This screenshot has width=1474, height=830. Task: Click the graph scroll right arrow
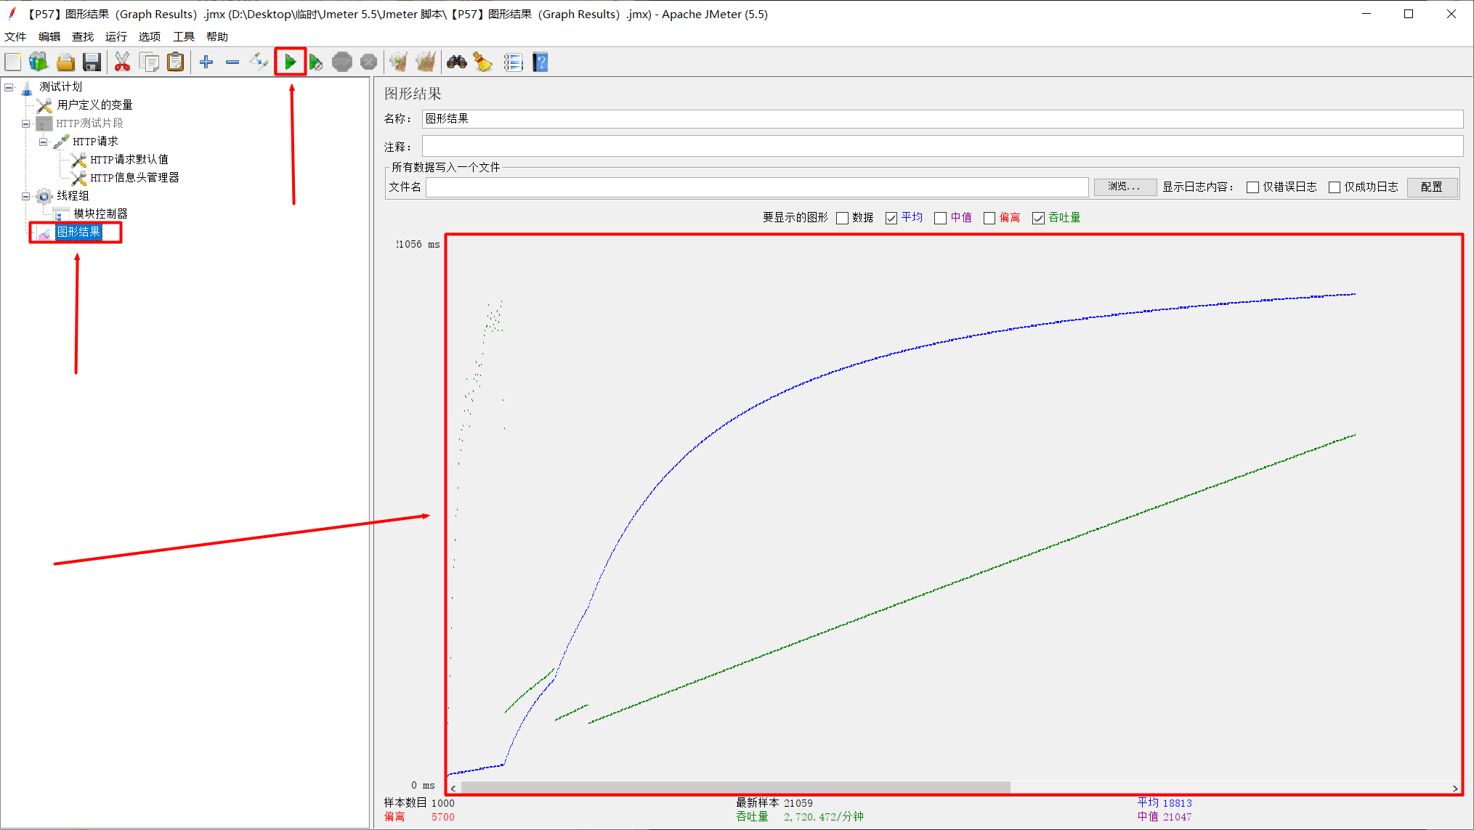tap(1455, 788)
